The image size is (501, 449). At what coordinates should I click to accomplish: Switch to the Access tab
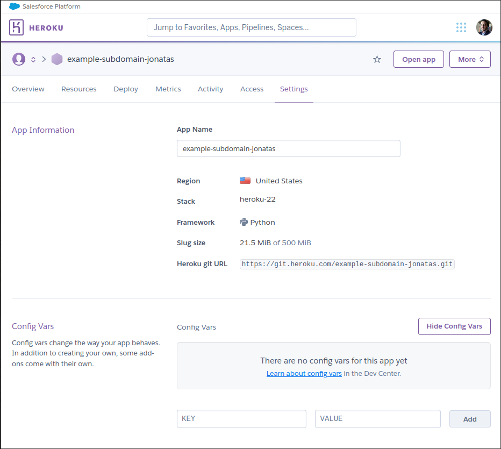252,89
